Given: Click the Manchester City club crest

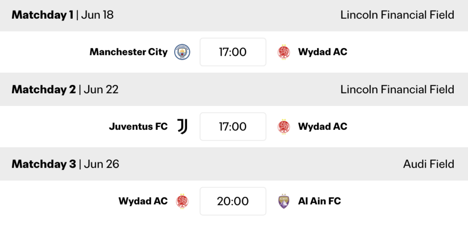Looking at the screenshot, I should [x=182, y=52].
